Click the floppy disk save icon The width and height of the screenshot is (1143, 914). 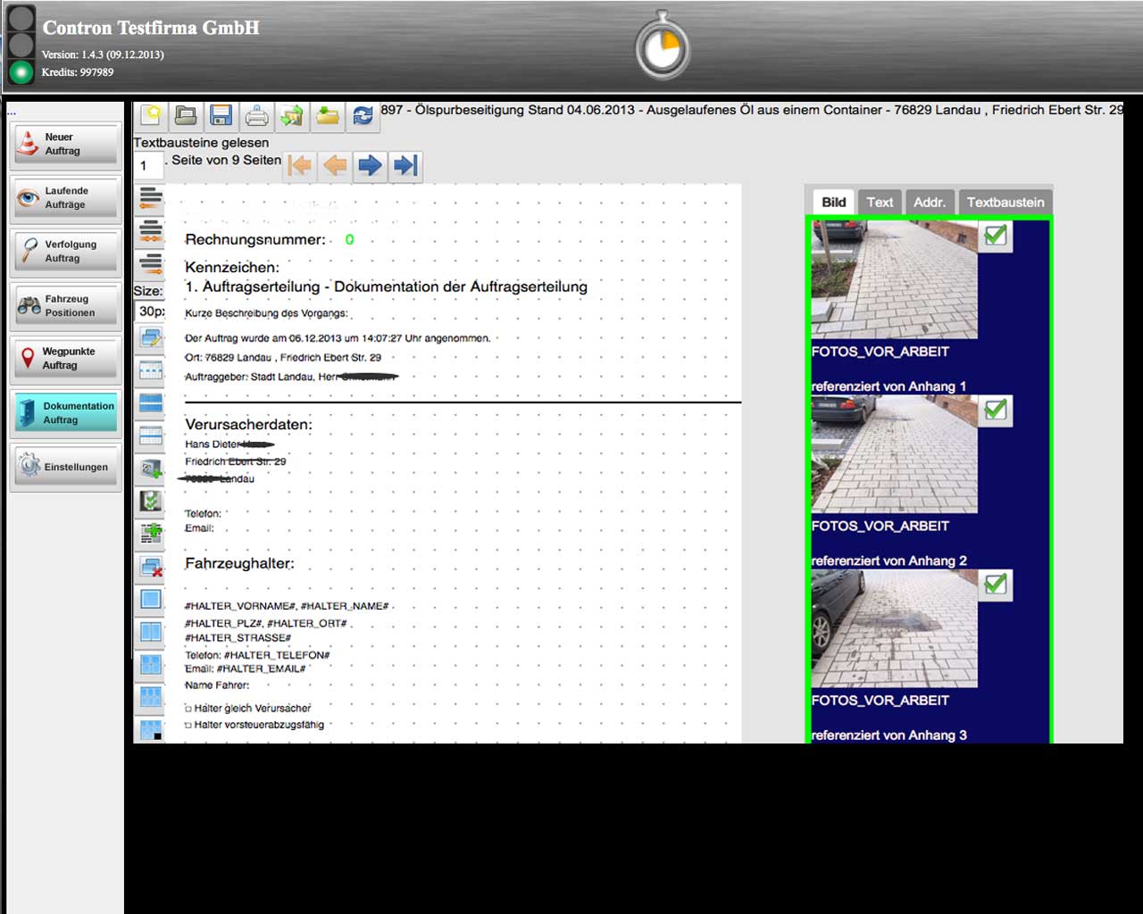pyautogui.click(x=221, y=115)
